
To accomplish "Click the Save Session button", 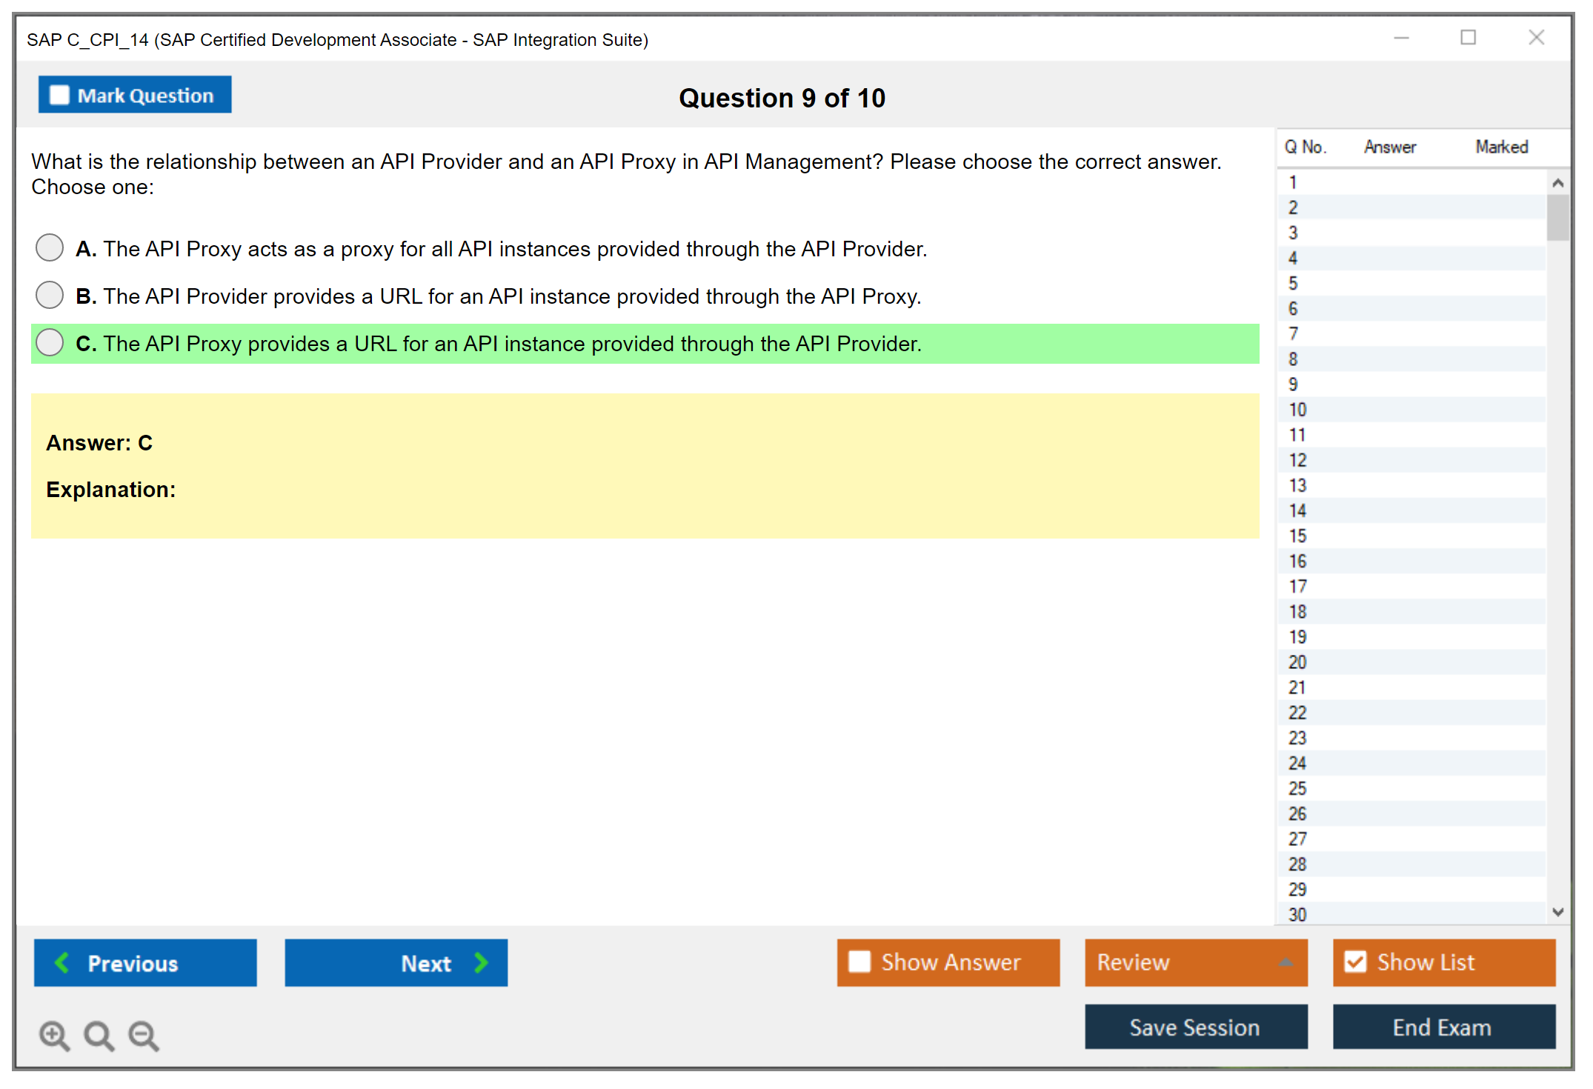I will 1195,1027.
